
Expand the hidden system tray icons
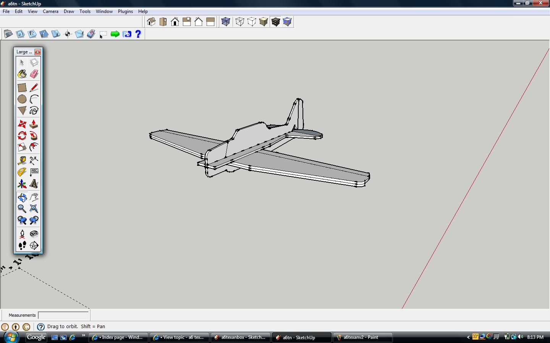[468, 337]
